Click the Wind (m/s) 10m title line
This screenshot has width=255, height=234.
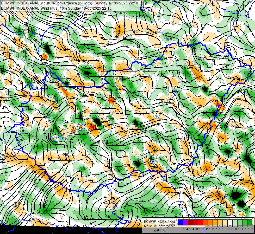click(56, 8)
